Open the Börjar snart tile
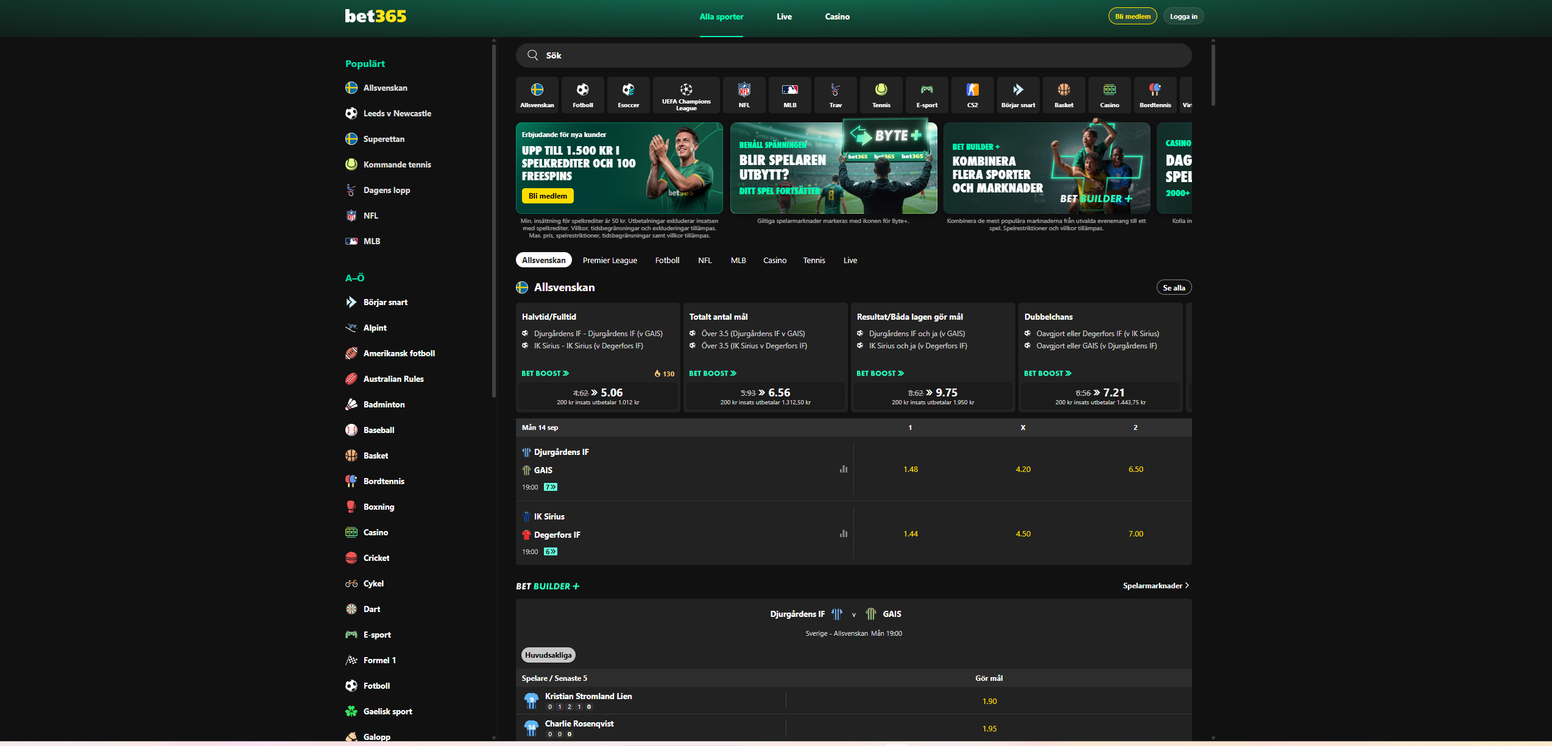 pyautogui.click(x=1018, y=95)
